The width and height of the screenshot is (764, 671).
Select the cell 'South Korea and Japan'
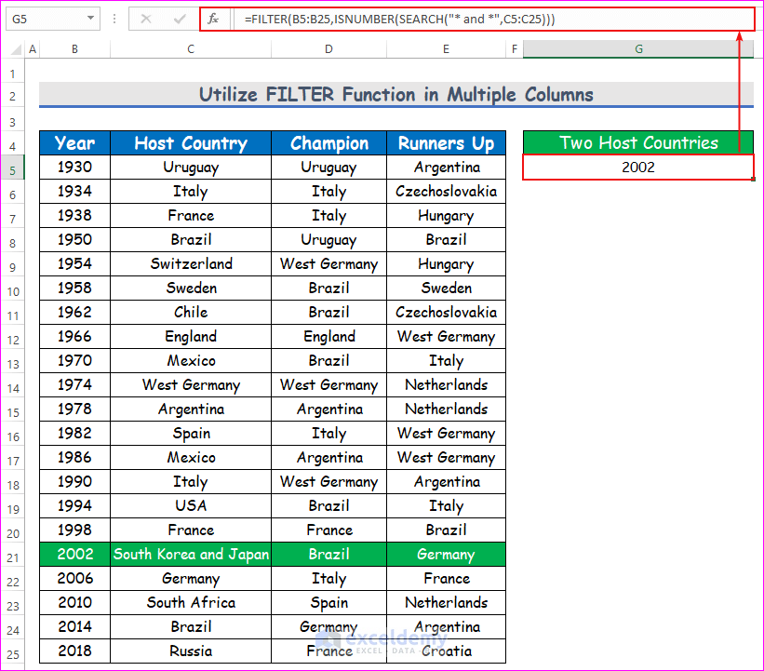[x=191, y=554]
